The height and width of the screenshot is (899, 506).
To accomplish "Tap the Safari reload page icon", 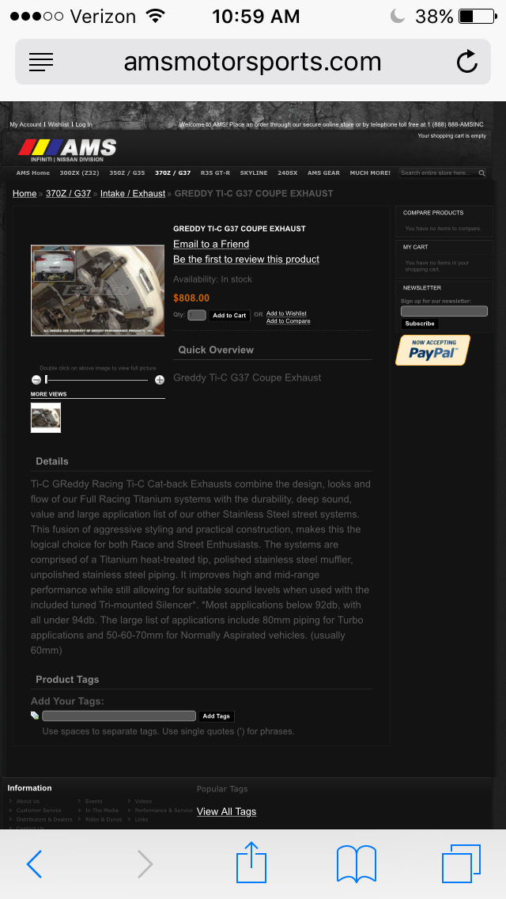I will pos(467,62).
